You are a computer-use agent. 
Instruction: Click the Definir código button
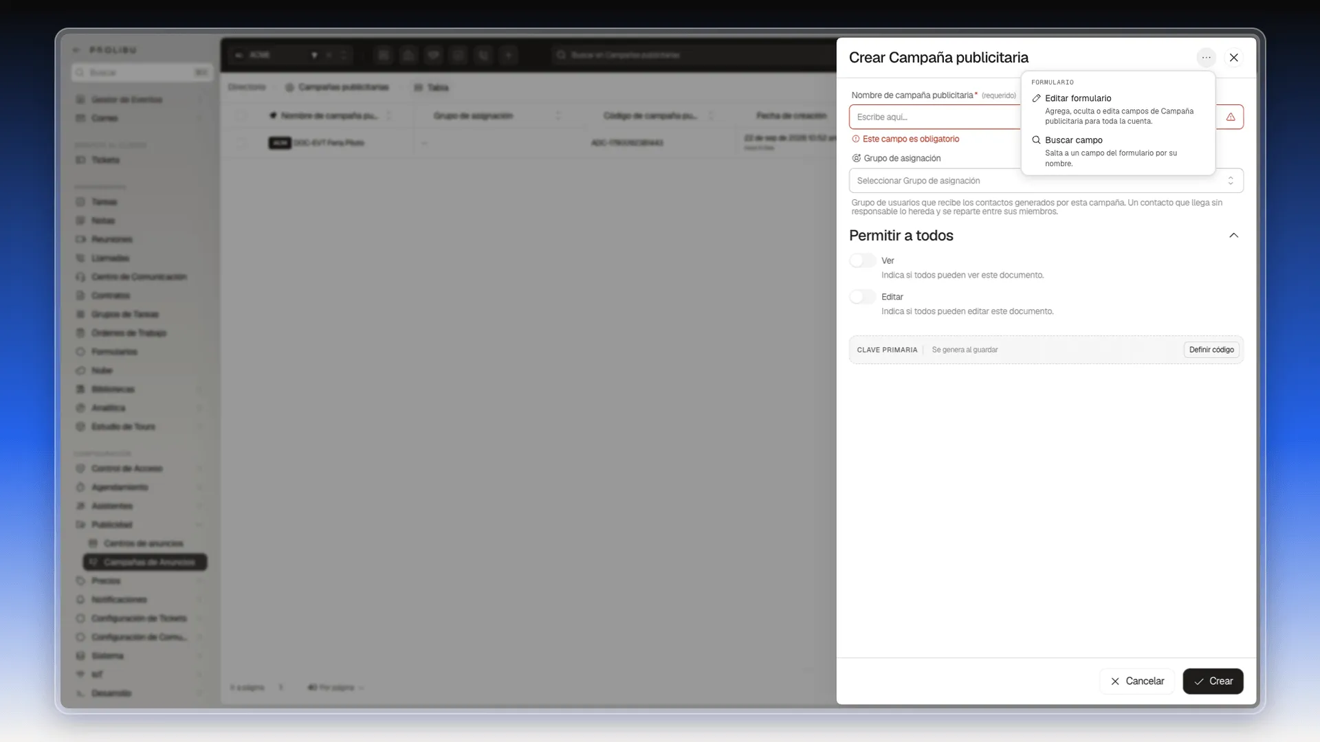(1211, 350)
